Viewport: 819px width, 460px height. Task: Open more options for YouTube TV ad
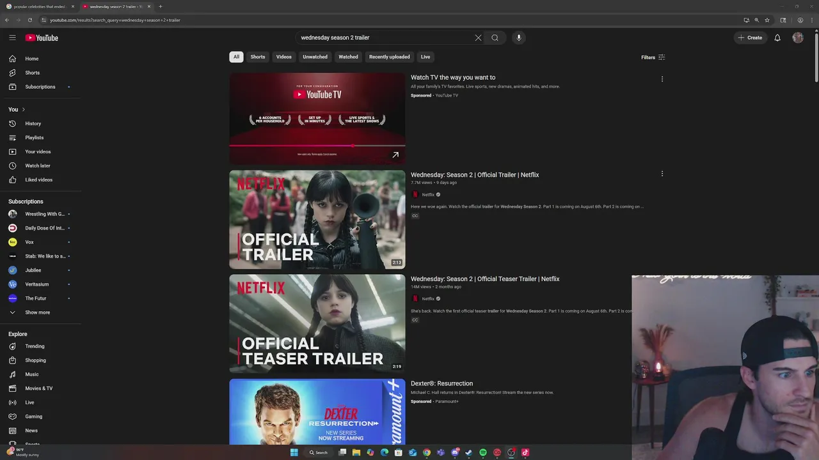pos(662,79)
